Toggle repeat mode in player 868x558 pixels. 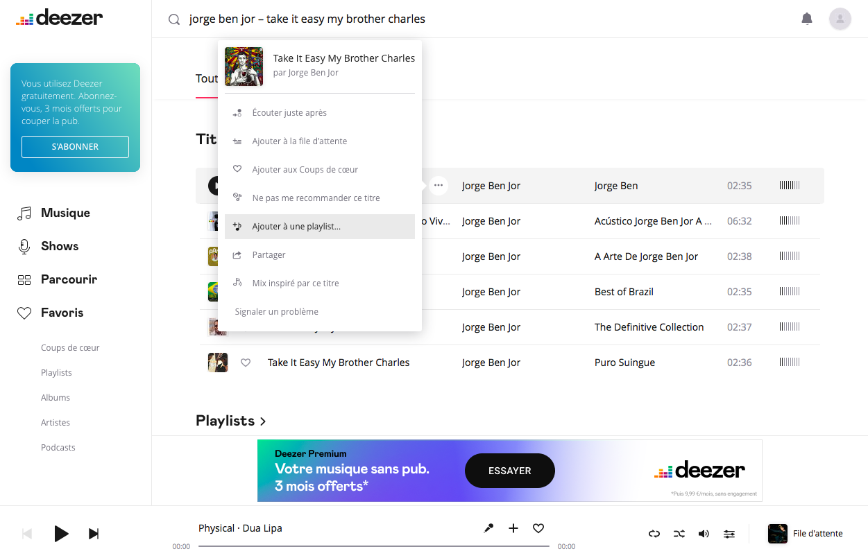[x=654, y=534]
